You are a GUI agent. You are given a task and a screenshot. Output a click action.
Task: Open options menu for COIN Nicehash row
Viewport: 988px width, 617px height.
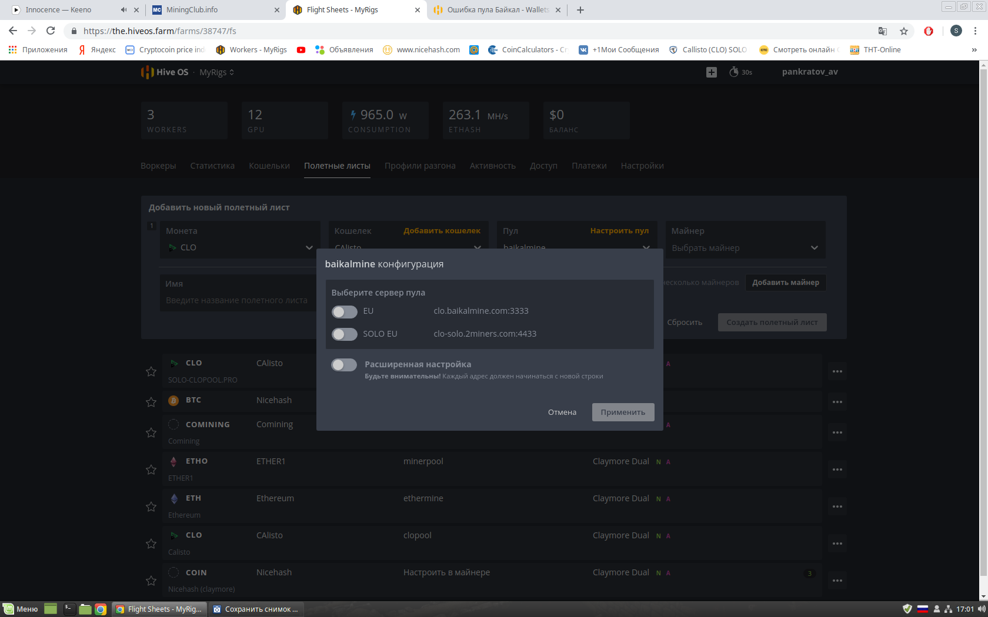(837, 581)
